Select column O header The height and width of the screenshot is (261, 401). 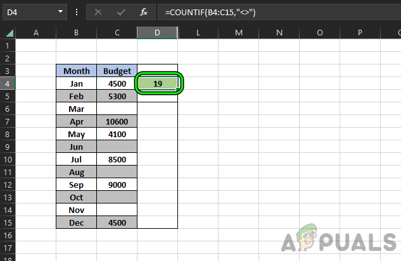320,33
